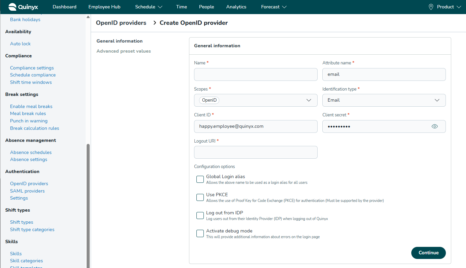Click the sidebar scroll up arrow
The image size is (466, 268).
[88, 17]
